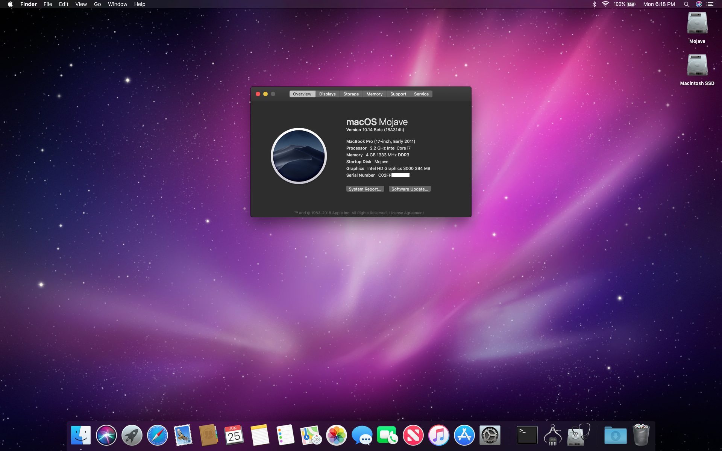Click the System Report button
The width and height of the screenshot is (722, 451).
365,189
